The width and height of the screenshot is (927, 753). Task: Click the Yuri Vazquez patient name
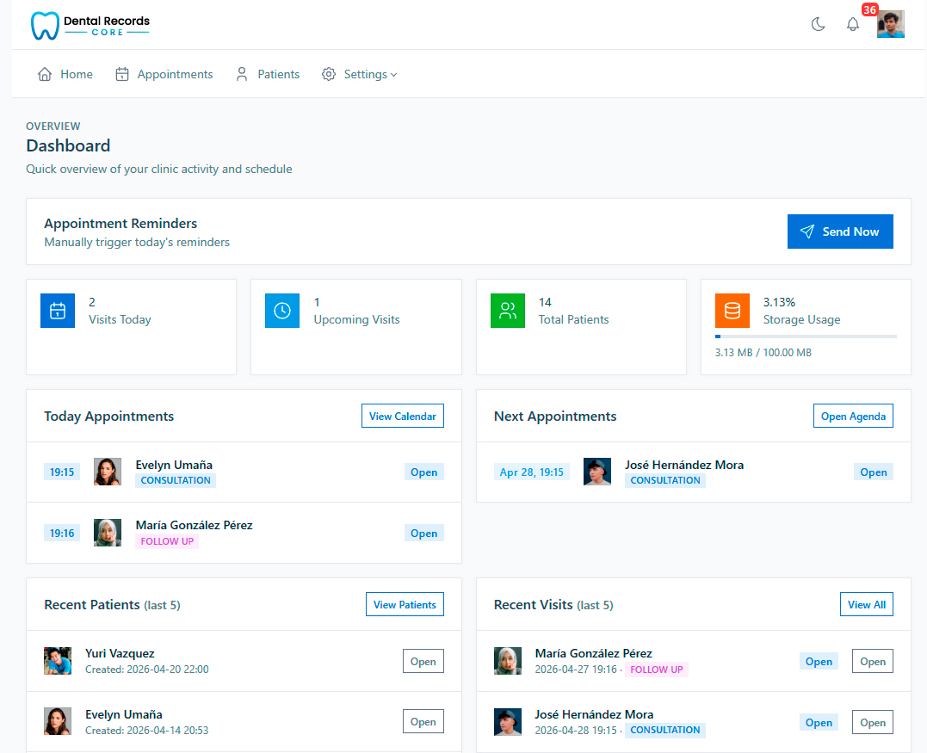point(120,653)
